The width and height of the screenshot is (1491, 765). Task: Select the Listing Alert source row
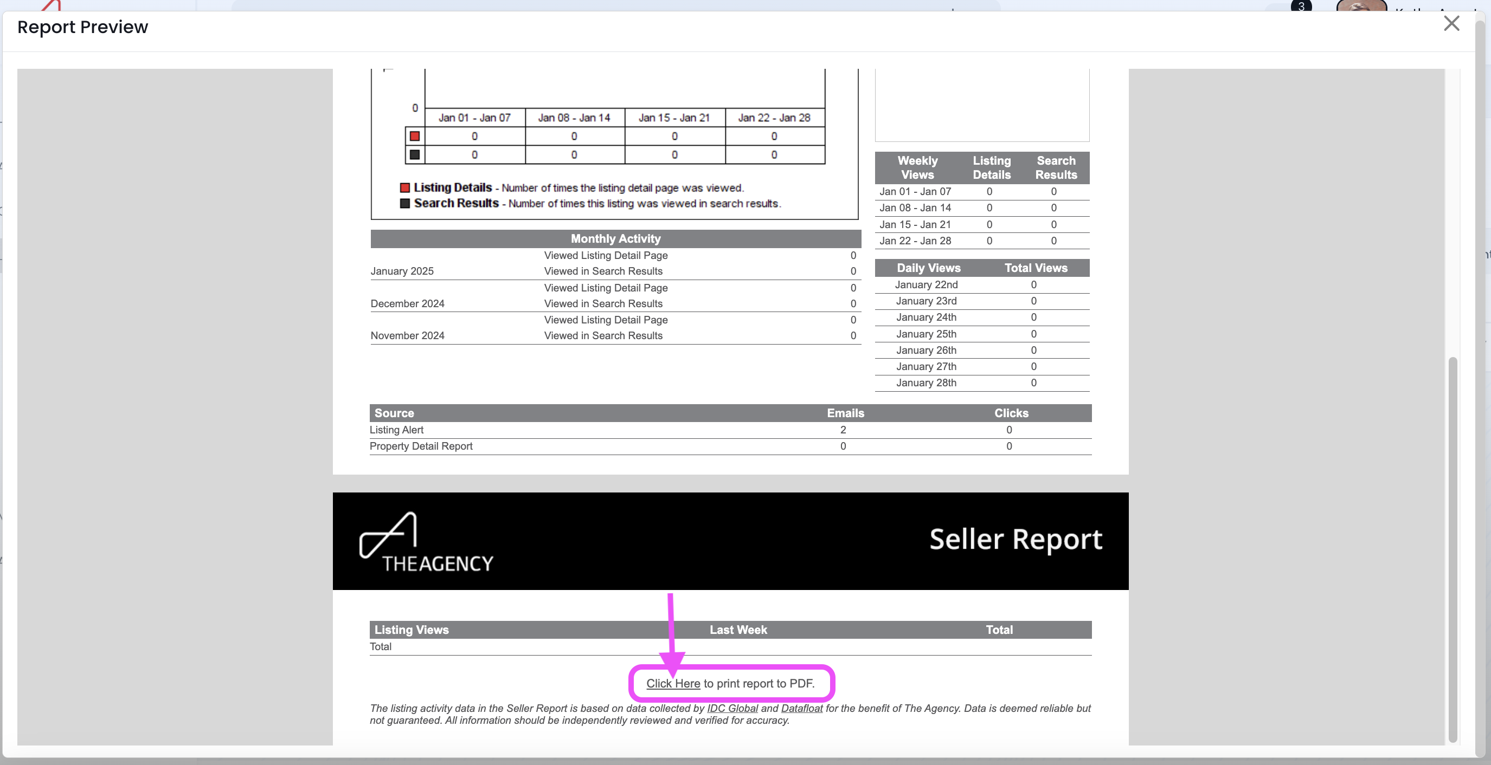coord(396,430)
